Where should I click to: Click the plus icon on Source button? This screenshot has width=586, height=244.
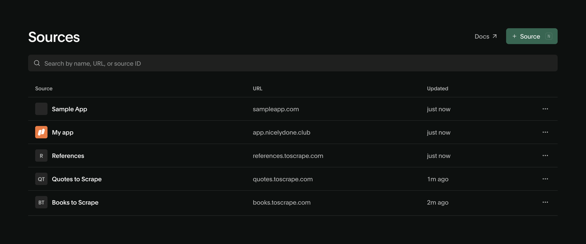point(514,36)
